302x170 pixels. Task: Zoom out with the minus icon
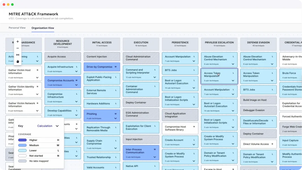[x=18, y=48]
